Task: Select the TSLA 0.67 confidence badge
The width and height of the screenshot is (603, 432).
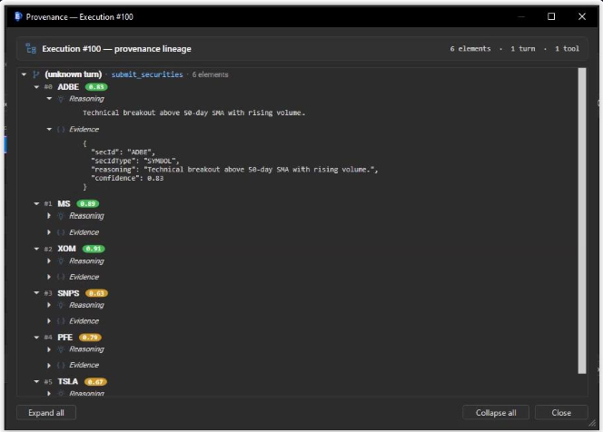Action: coord(95,382)
